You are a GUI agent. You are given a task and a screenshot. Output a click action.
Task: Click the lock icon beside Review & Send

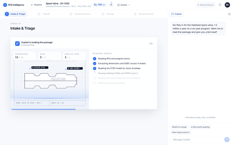pyautogui.click(x=135, y=14)
